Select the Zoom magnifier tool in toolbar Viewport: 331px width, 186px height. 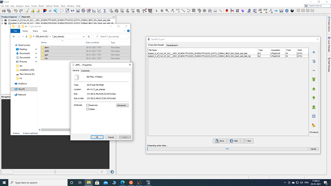tap(167, 11)
